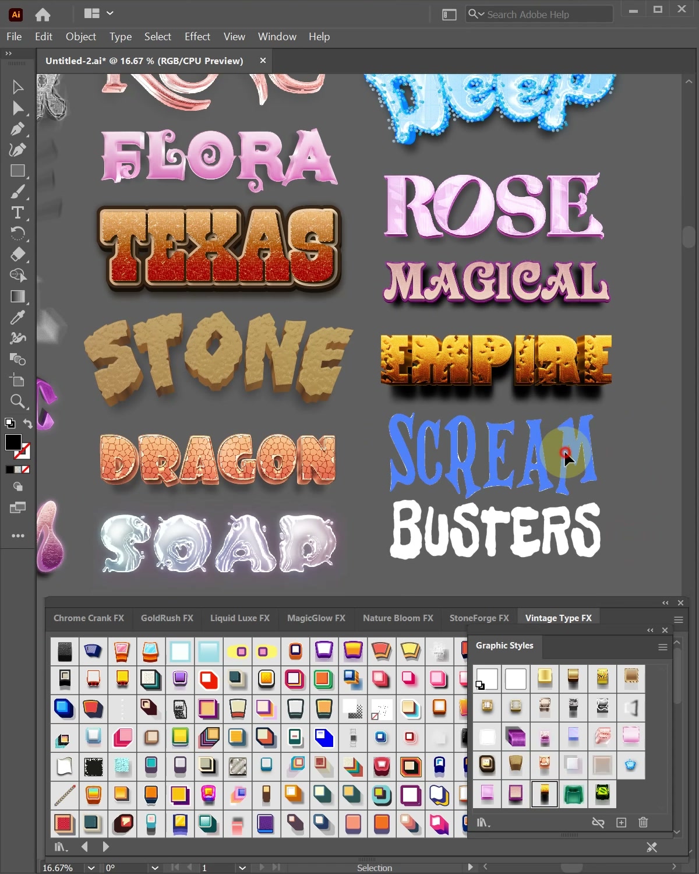Choose the Type tool
The height and width of the screenshot is (874, 699).
pos(17,213)
